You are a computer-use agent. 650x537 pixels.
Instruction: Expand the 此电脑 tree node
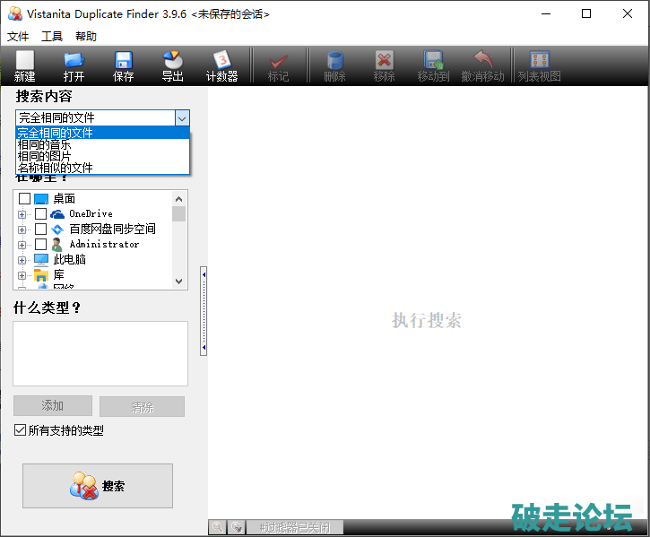[x=22, y=260]
